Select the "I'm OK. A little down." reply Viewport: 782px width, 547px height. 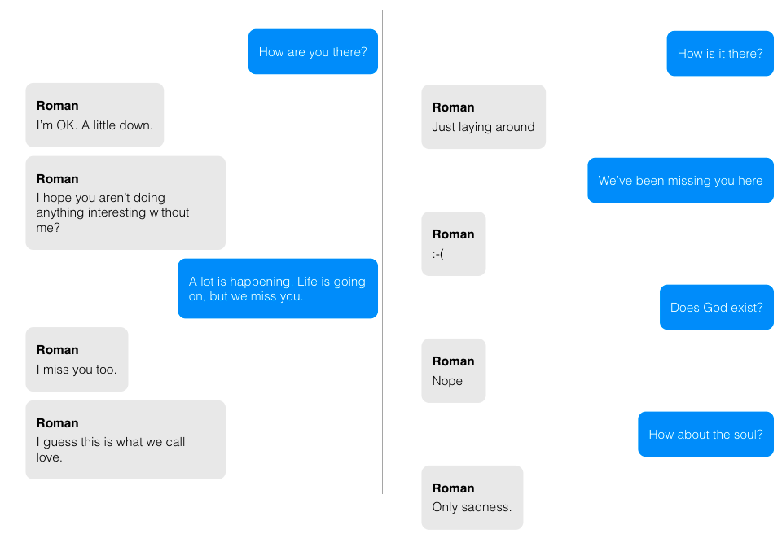coord(94,125)
